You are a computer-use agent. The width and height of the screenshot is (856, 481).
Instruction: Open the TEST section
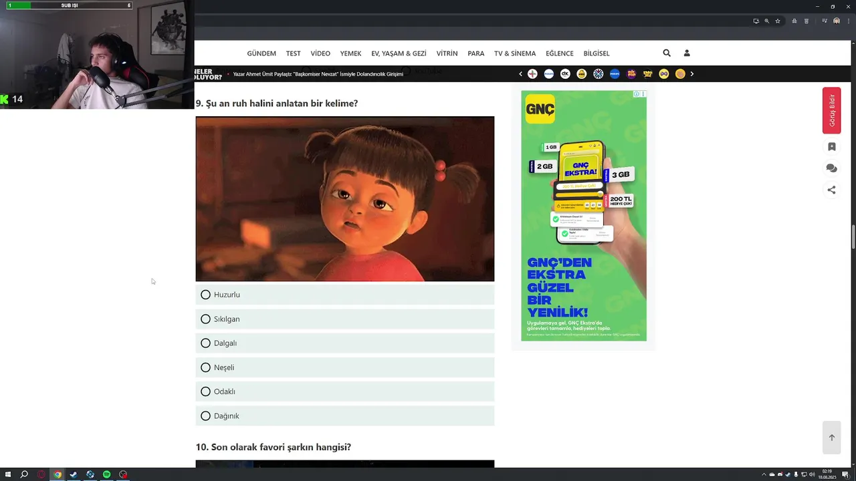pos(293,53)
